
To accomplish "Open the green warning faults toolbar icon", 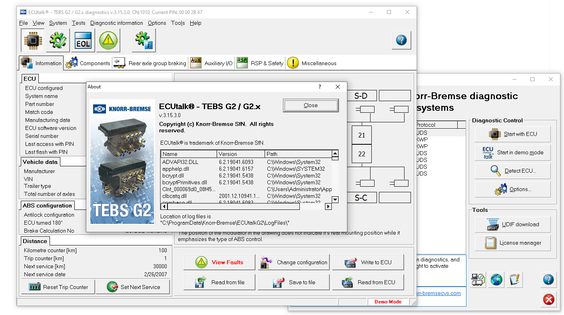I will point(108,40).
